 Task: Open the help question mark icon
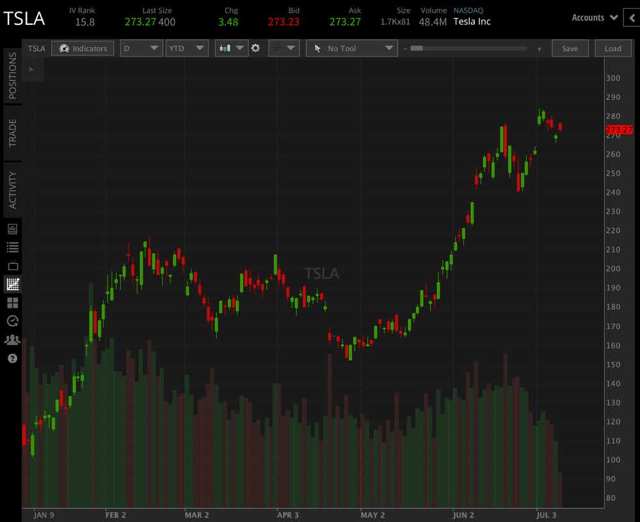[13, 358]
